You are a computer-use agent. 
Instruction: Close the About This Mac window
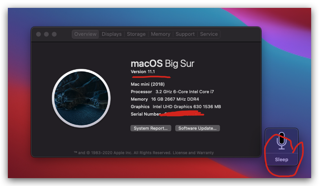tap(38, 34)
